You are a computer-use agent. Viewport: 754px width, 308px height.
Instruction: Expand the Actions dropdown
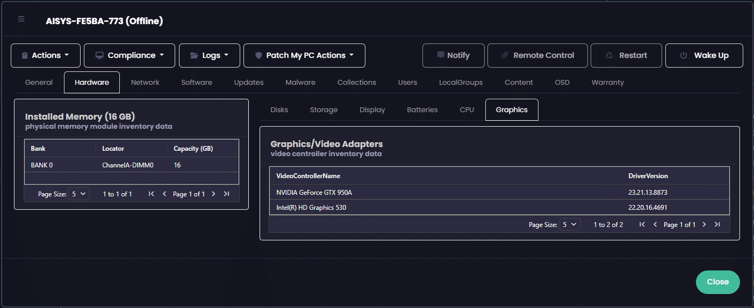[46, 55]
